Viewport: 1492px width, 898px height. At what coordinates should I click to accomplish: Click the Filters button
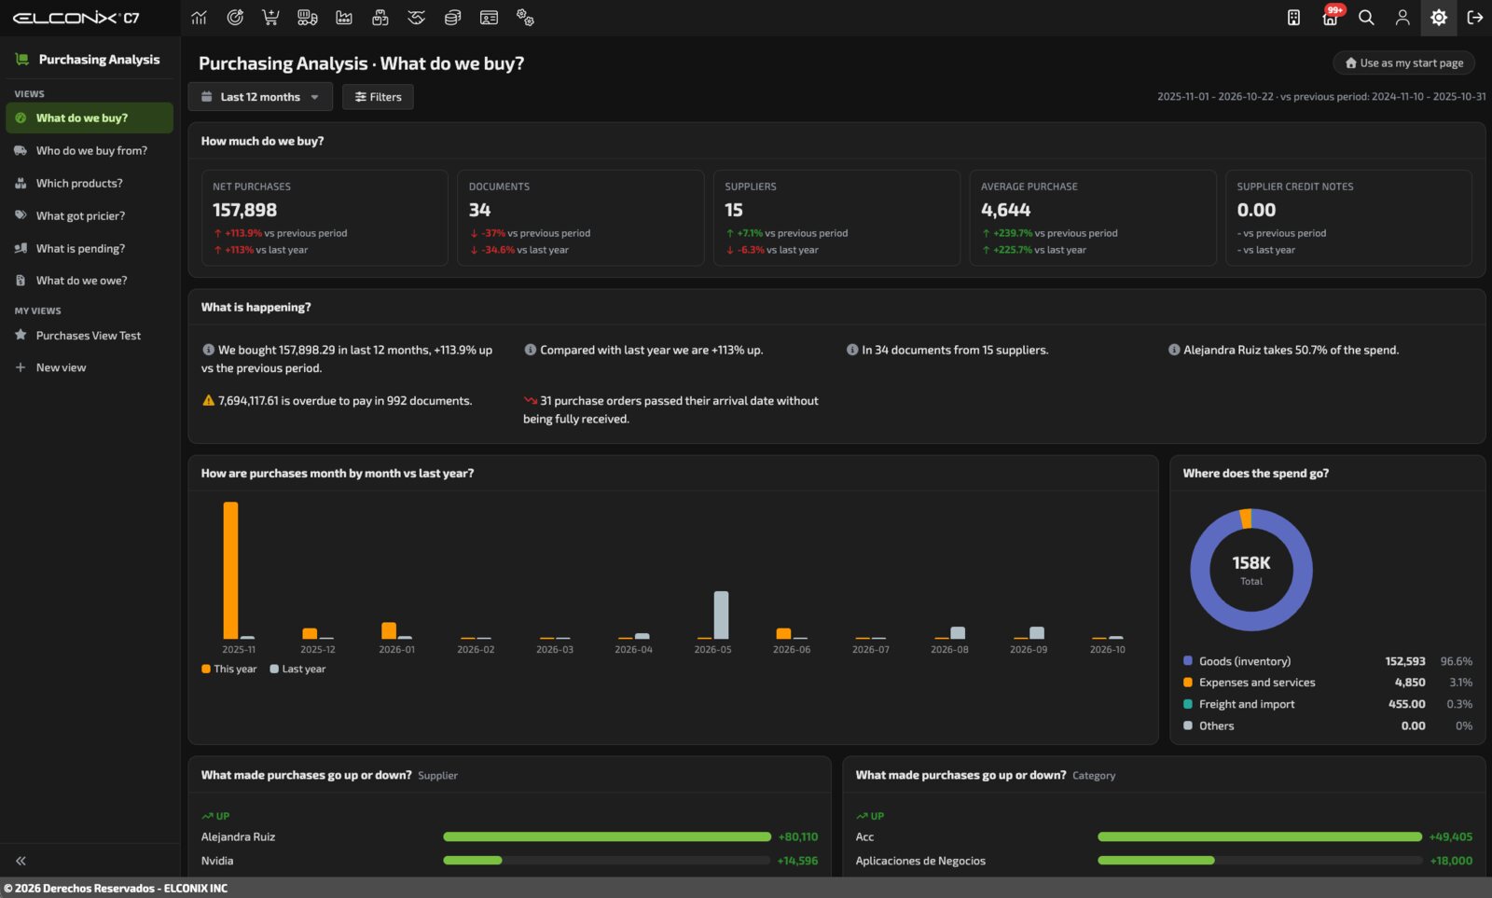click(x=378, y=97)
